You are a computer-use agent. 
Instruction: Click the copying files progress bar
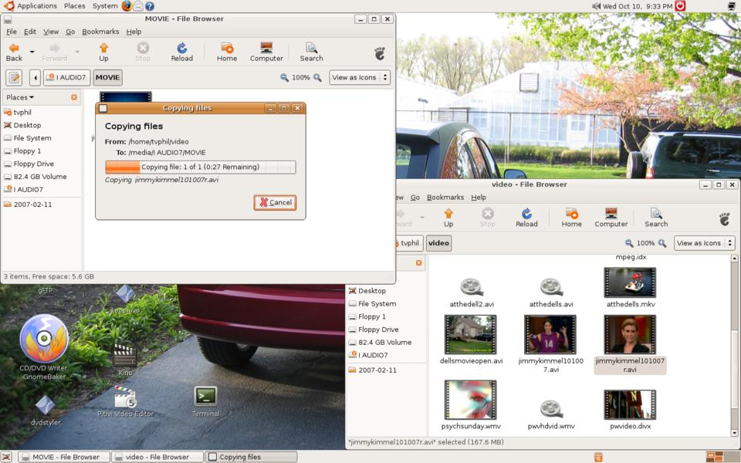coord(200,167)
